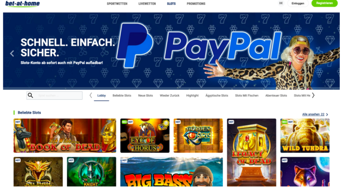Click the green Registrieren button

(324, 3)
